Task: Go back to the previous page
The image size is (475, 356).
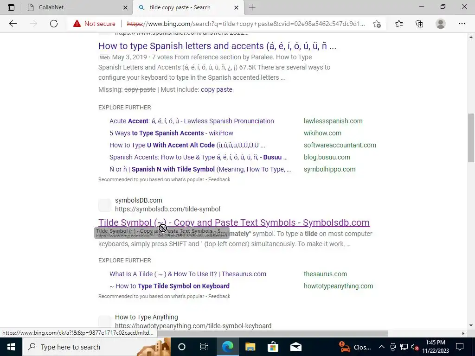Action: [x=13, y=24]
